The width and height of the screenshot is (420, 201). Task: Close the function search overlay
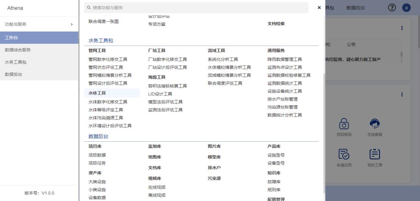[319, 8]
